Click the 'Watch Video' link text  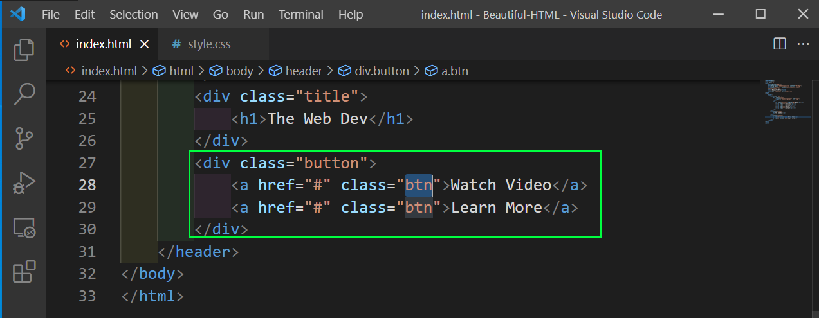[501, 185]
